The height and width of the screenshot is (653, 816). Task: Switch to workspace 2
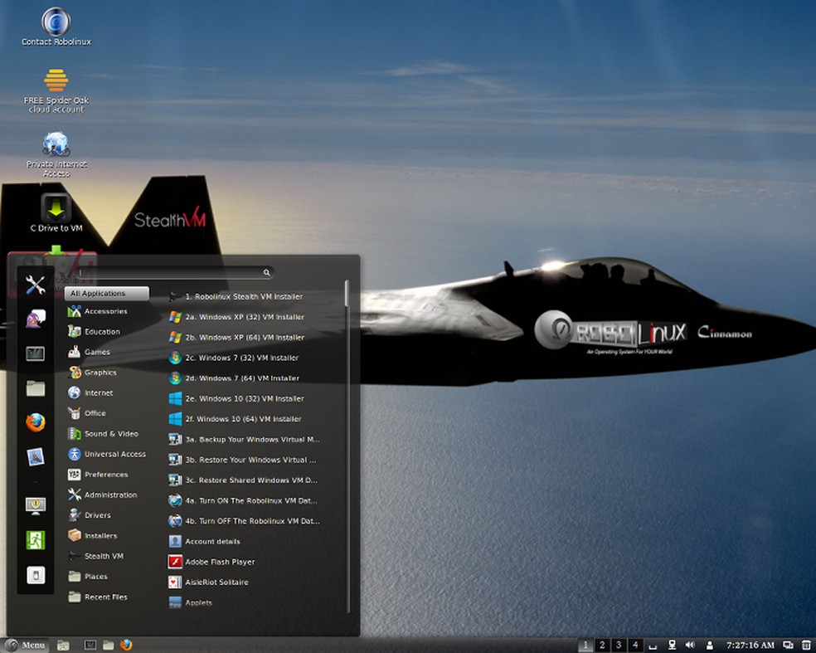pos(602,646)
